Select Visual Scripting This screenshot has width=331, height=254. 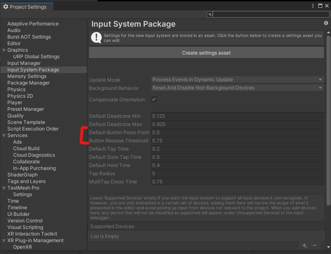[25, 227]
